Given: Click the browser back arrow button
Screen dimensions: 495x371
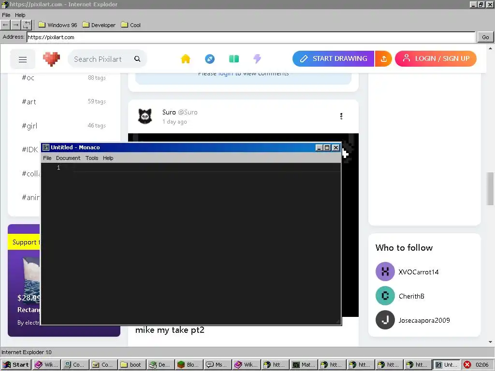Looking at the screenshot, I should 5,25.
